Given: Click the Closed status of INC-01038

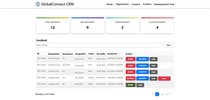Looking at the screenshot, I should click(91, 78).
